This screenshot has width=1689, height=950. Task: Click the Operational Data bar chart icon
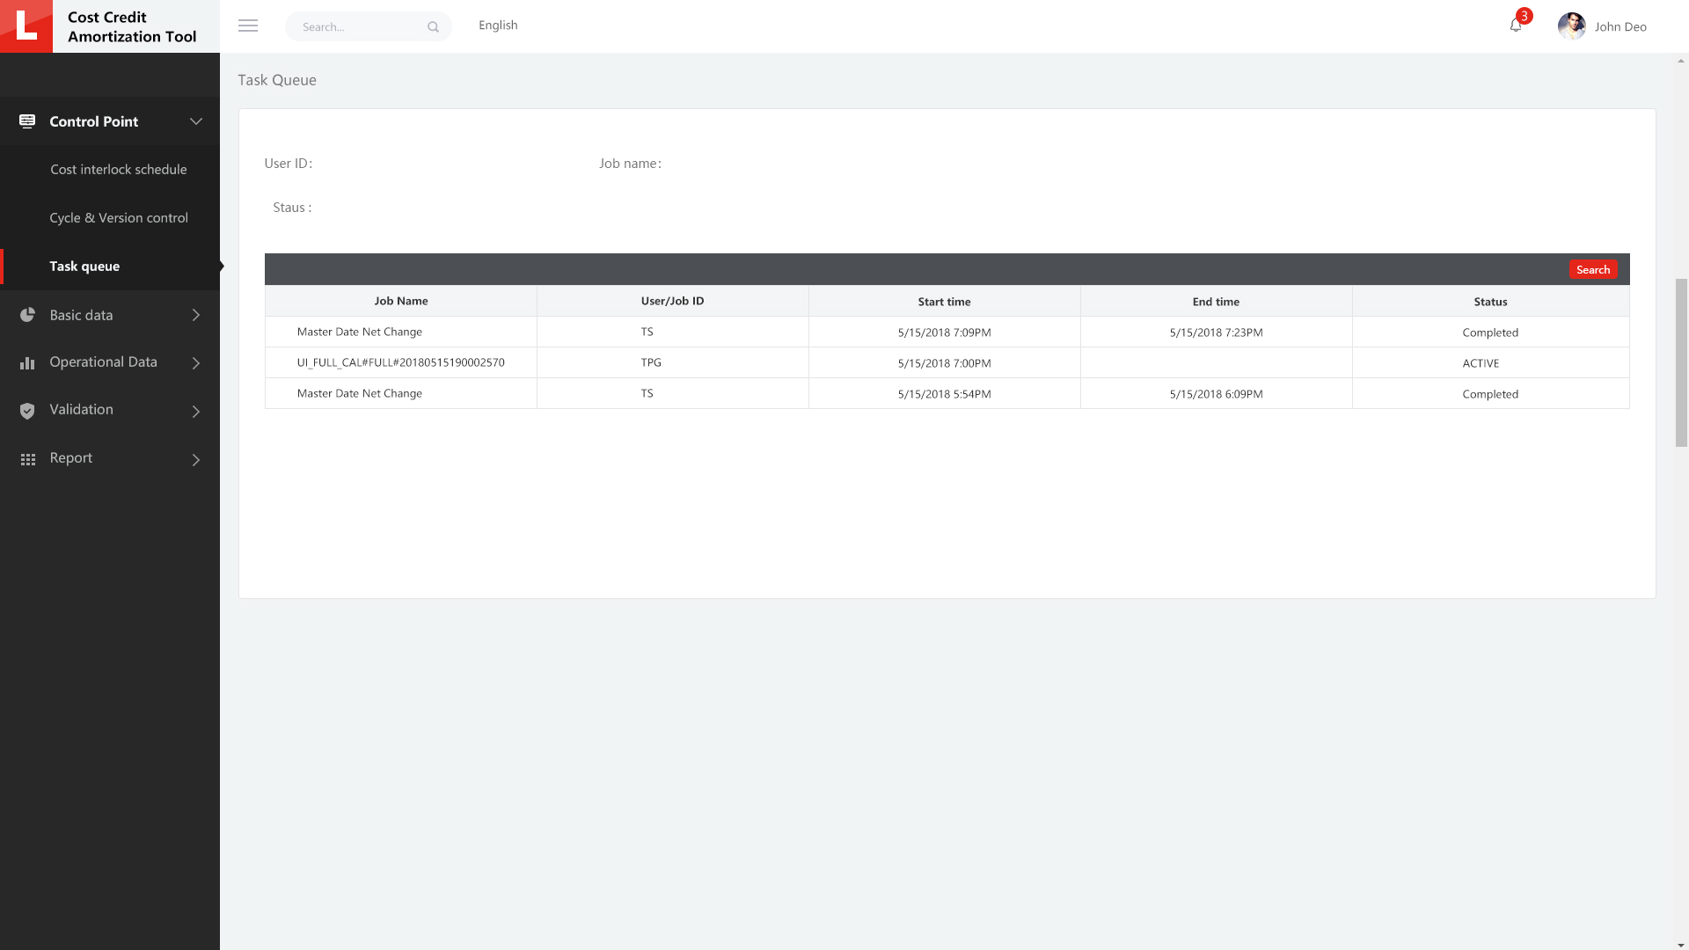pos(27,362)
